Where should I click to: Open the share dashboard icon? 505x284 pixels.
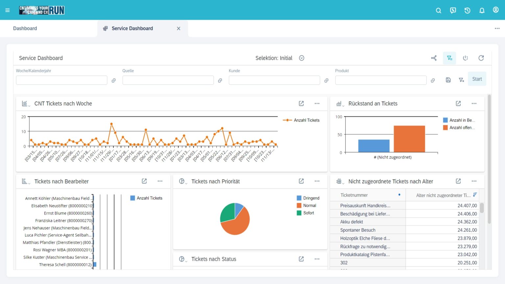[434, 58]
